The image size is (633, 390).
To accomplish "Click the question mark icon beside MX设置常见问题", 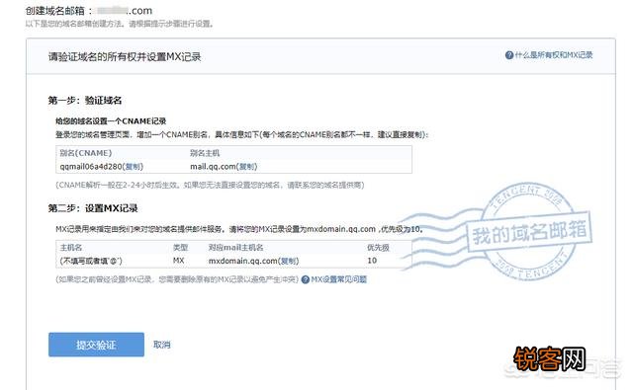I will tap(306, 279).
